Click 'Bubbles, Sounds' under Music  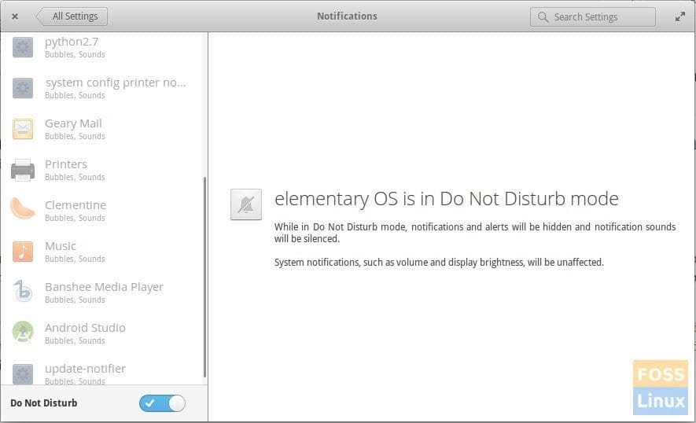click(75, 259)
